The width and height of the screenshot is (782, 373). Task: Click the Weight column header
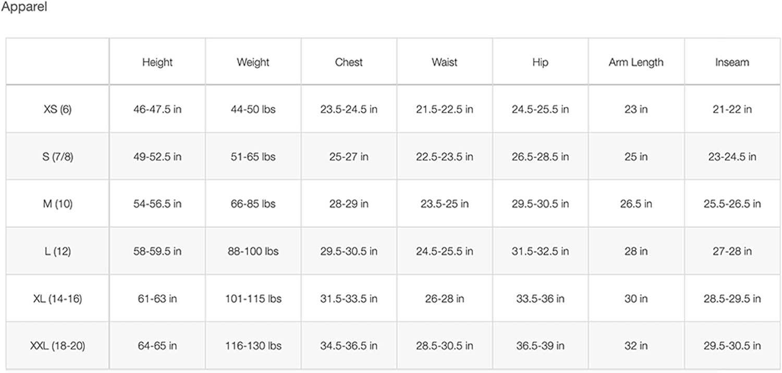253,62
